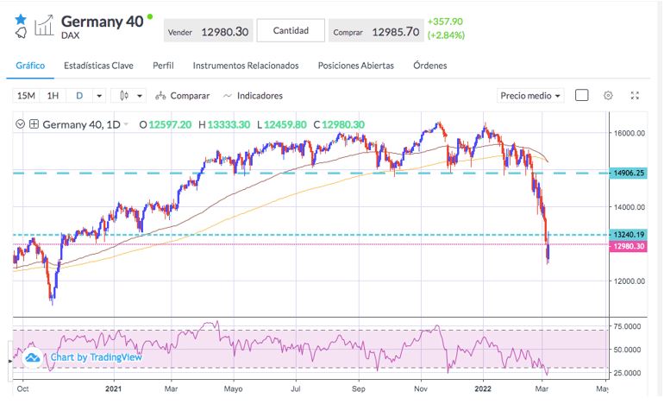The width and height of the screenshot is (664, 404).
Task: Click the 12980.30 current price label
Action: coord(629,246)
